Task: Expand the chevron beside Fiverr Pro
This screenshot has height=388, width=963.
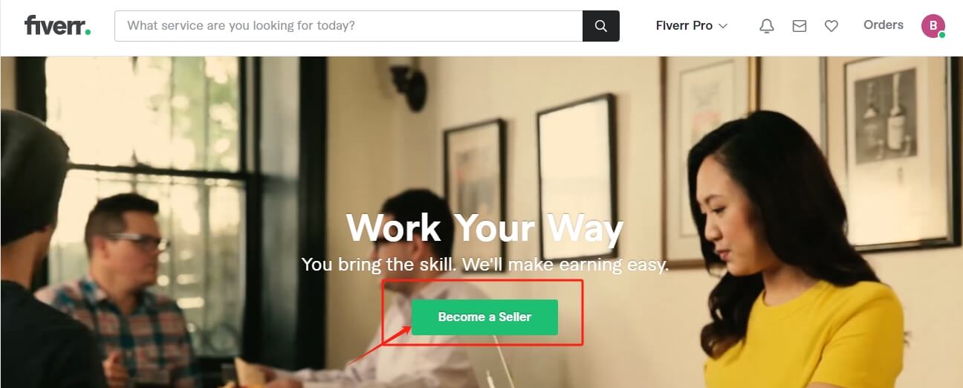Action: point(723,26)
